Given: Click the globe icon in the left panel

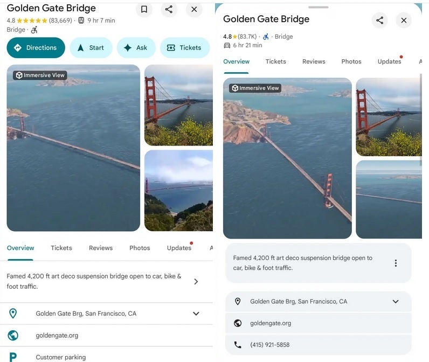Looking at the screenshot, I should pos(13,335).
